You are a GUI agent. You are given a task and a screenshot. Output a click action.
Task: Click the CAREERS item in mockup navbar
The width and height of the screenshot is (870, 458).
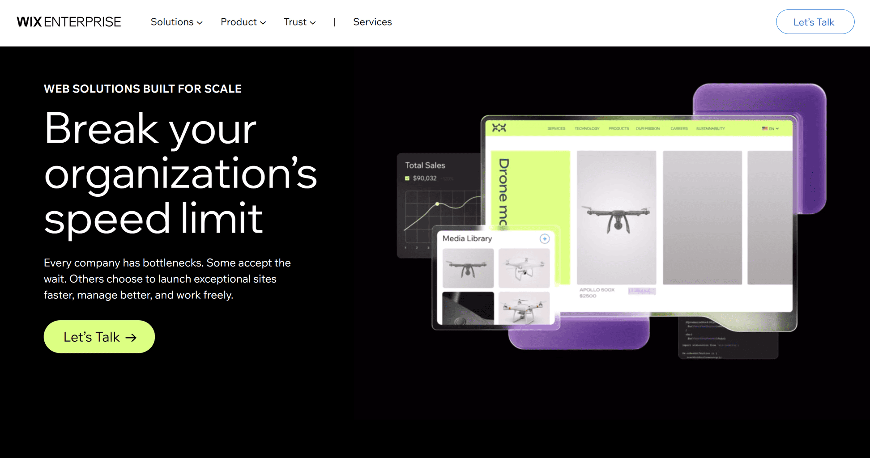click(x=679, y=128)
